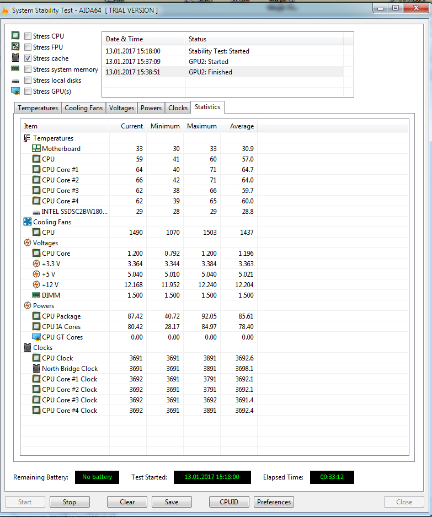The height and width of the screenshot is (517, 432).
Task: Click the Status log column header
Action: tap(264, 39)
